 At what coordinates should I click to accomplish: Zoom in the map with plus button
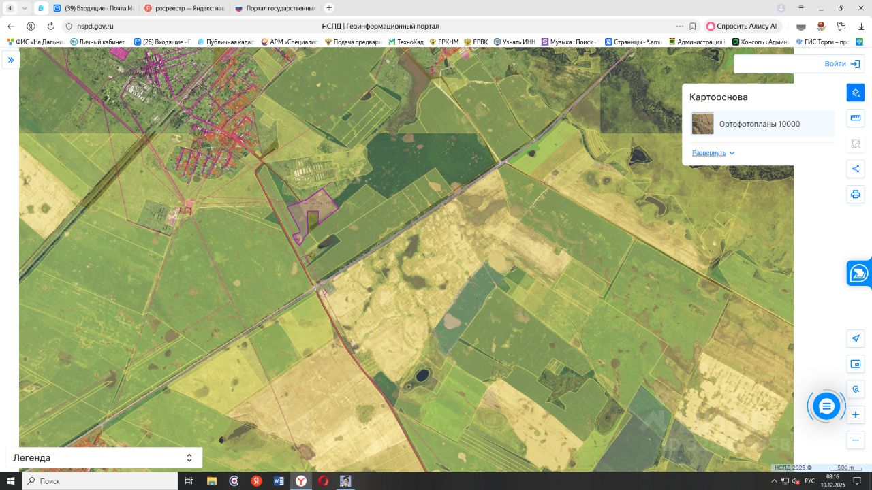(856, 414)
